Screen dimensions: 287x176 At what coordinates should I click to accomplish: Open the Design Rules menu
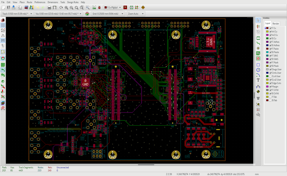point(73,2)
